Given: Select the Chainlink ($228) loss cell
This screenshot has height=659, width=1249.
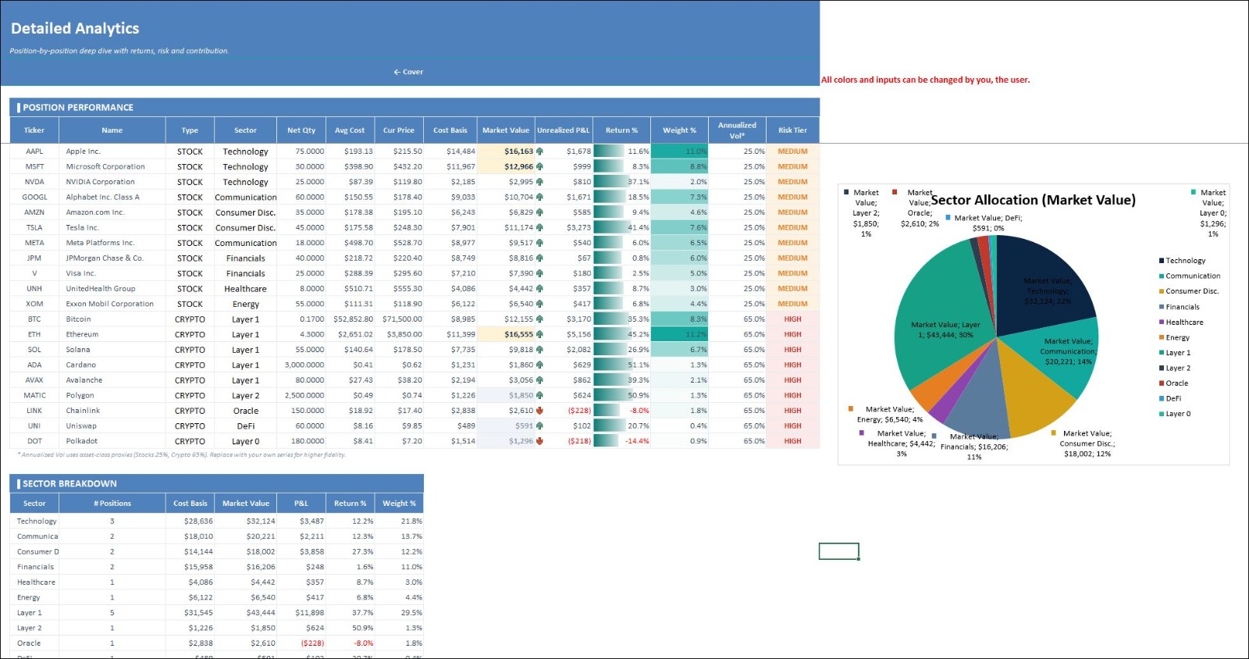Looking at the screenshot, I should point(564,410).
